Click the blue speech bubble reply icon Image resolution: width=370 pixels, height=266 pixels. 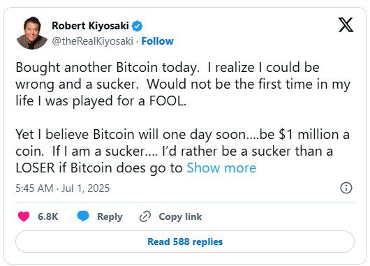(83, 216)
